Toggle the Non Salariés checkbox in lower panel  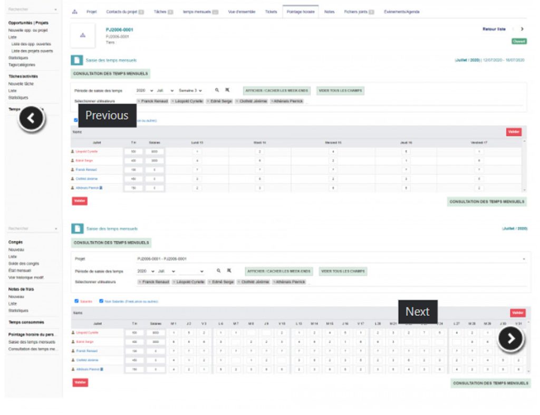101,301
